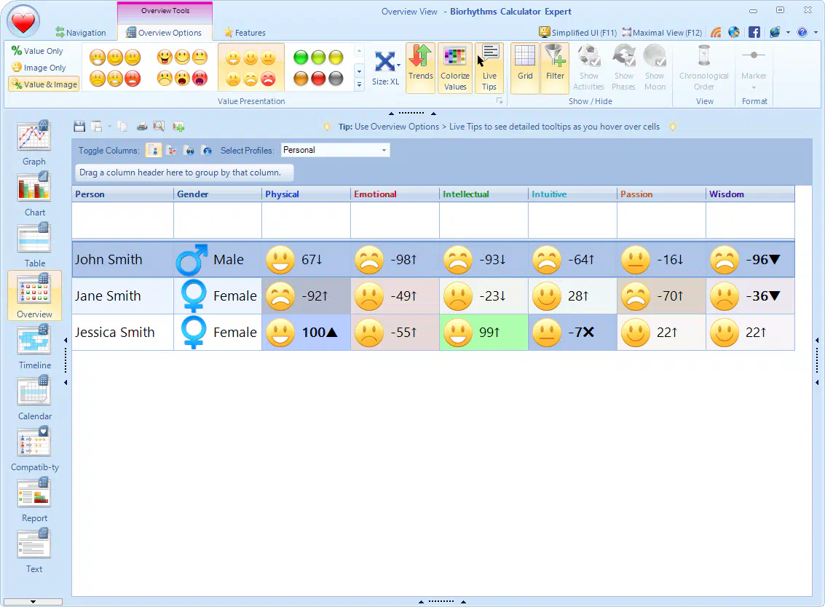Open the Text view in the sidebar
Image resolution: width=825 pixels, height=607 pixels.
(x=34, y=551)
